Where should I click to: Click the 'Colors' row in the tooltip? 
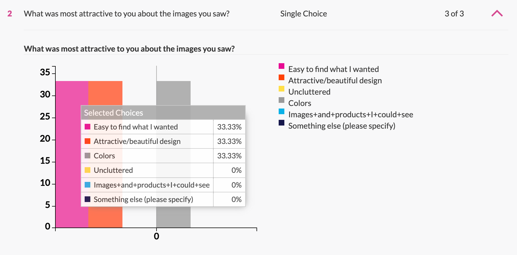coord(163,156)
